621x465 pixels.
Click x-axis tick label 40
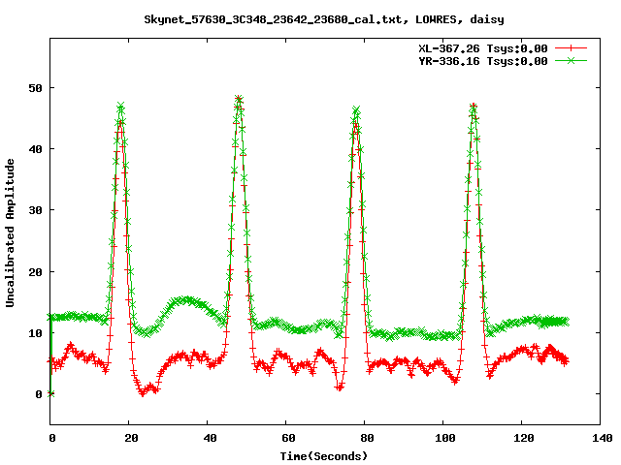[x=210, y=438]
